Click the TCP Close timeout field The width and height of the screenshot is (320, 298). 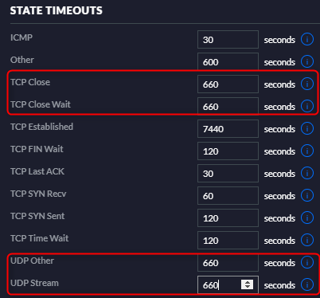click(x=228, y=84)
